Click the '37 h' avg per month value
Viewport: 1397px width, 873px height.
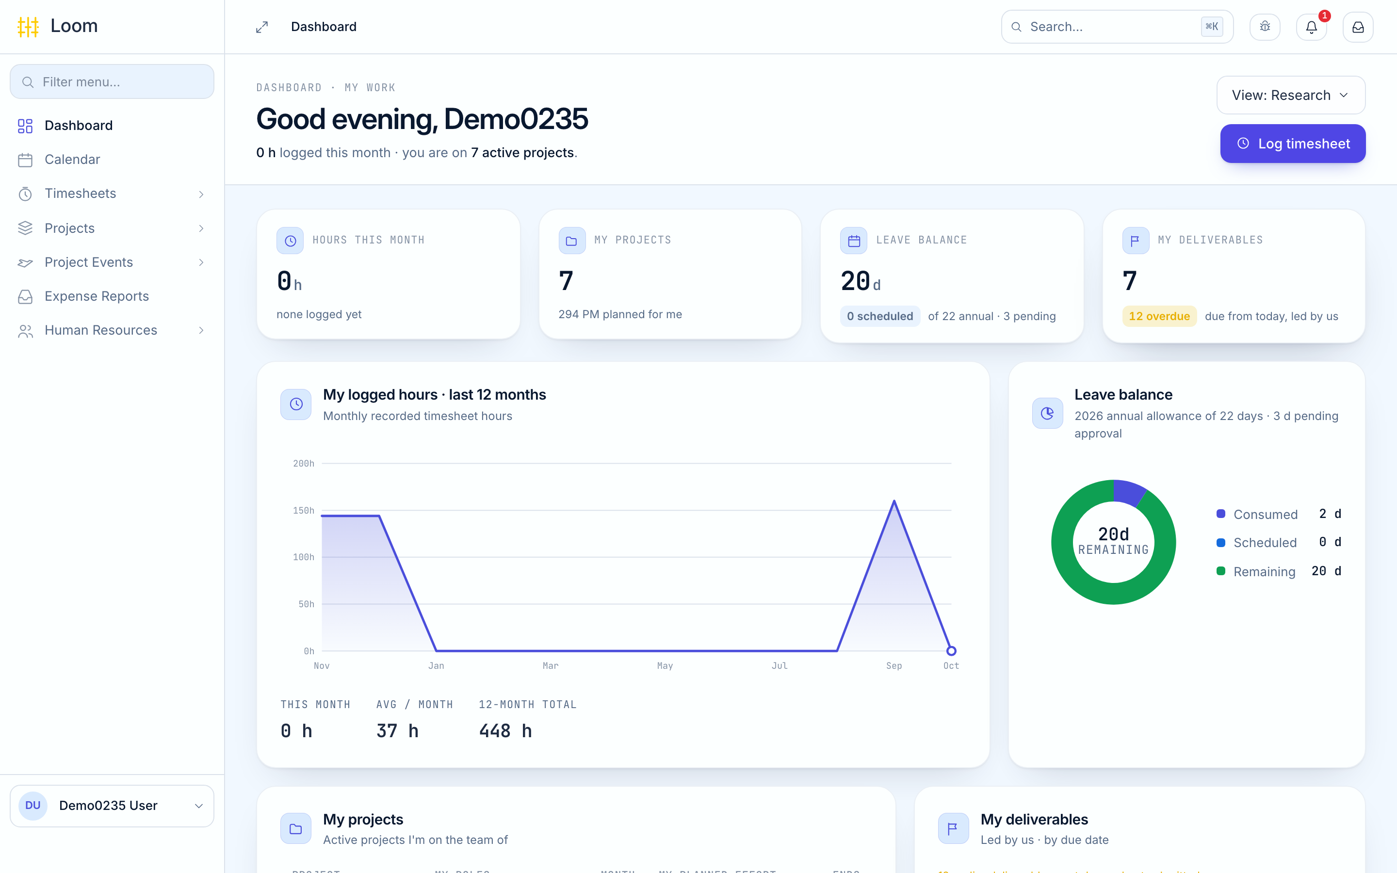click(x=398, y=731)
